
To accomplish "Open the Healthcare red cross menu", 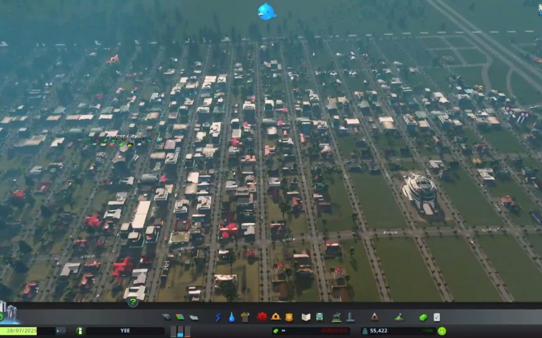I will coord(262,317).
